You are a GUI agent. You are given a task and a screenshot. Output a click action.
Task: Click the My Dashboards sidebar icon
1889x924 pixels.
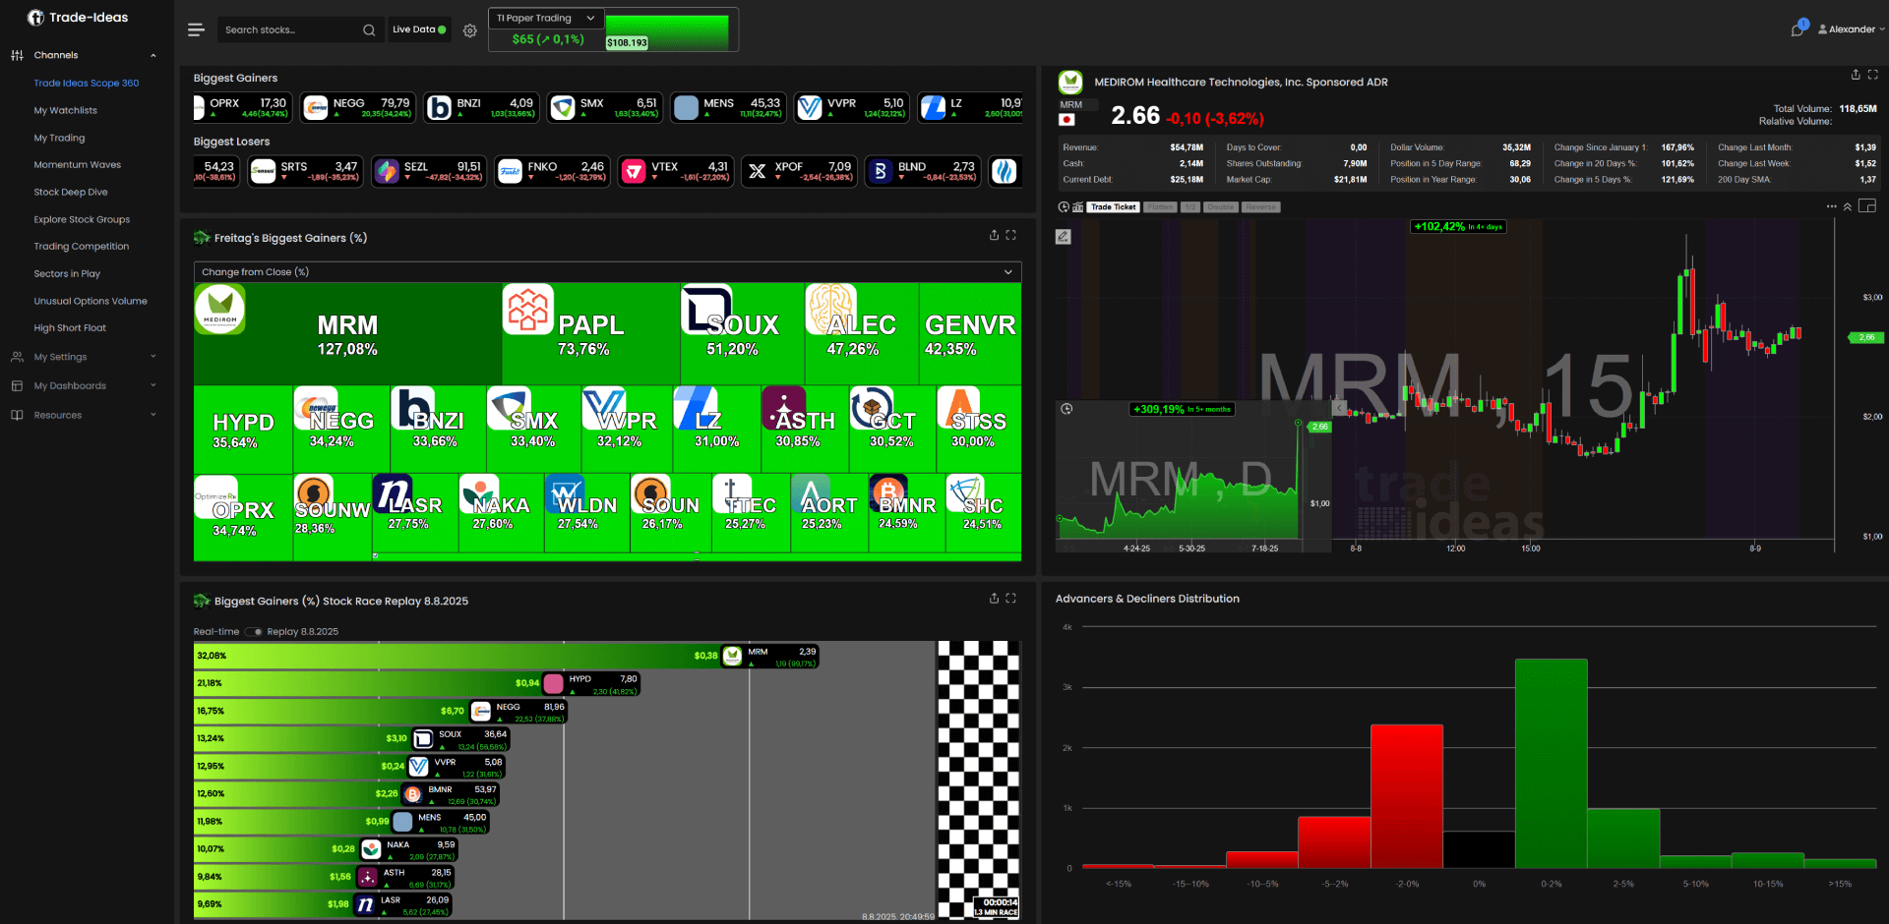17,386
